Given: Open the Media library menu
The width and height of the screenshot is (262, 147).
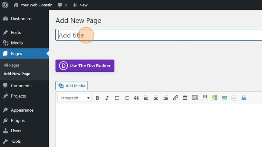Looking at the screenshot, I should tap(17, 43).
